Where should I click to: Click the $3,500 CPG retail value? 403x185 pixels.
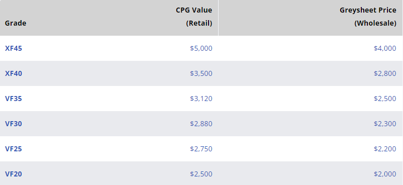pos(201,73)
